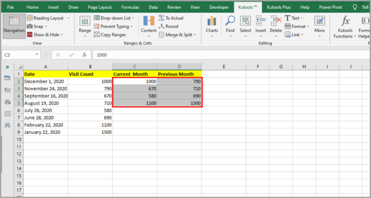The width and height of the screenshot is (371, 198).
Task: Select column E header
Action: [x=225, y=66]
